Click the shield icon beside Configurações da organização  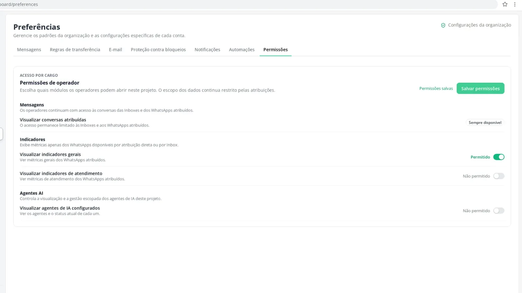443,25
